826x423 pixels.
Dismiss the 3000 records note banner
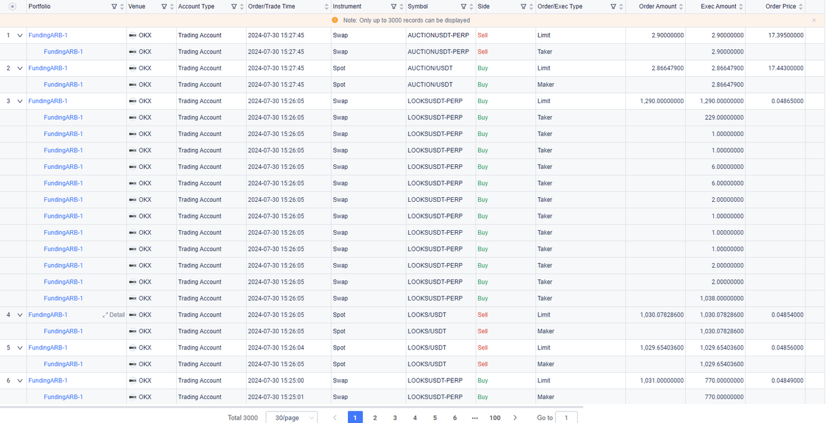pyautogui.click(x=814, y=21)
